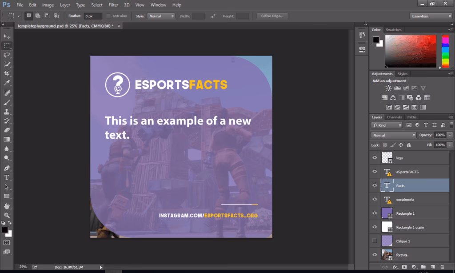455x273 pixels.
Task: Open the Filter menu
Action: click(x=113, y=5)
